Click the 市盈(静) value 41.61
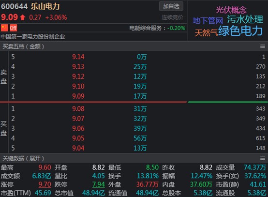The image size is (268, 197). tap(258, 184)
